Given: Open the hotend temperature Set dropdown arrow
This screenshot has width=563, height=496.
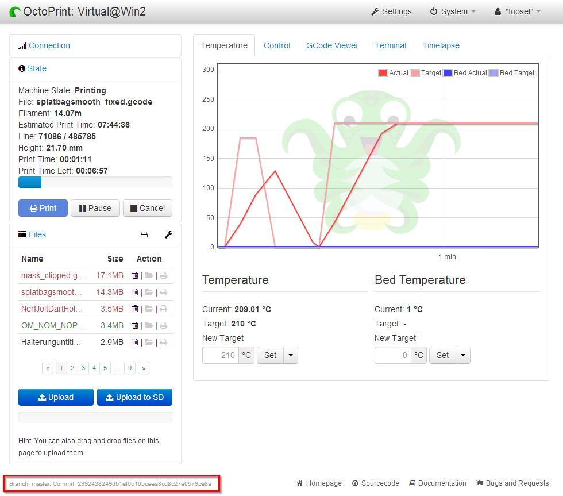Looking at the screenshot, I should [x=291, y=355].
